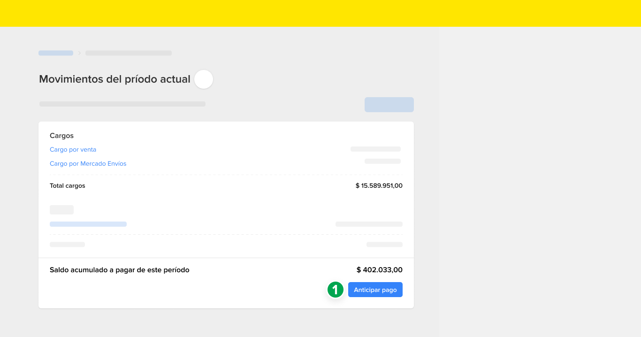Click the breadcrumb chevron separator
641x337 pixels.
click(x=80, y=53)
